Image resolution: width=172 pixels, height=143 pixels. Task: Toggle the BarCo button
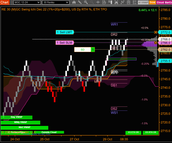point(168,2)
